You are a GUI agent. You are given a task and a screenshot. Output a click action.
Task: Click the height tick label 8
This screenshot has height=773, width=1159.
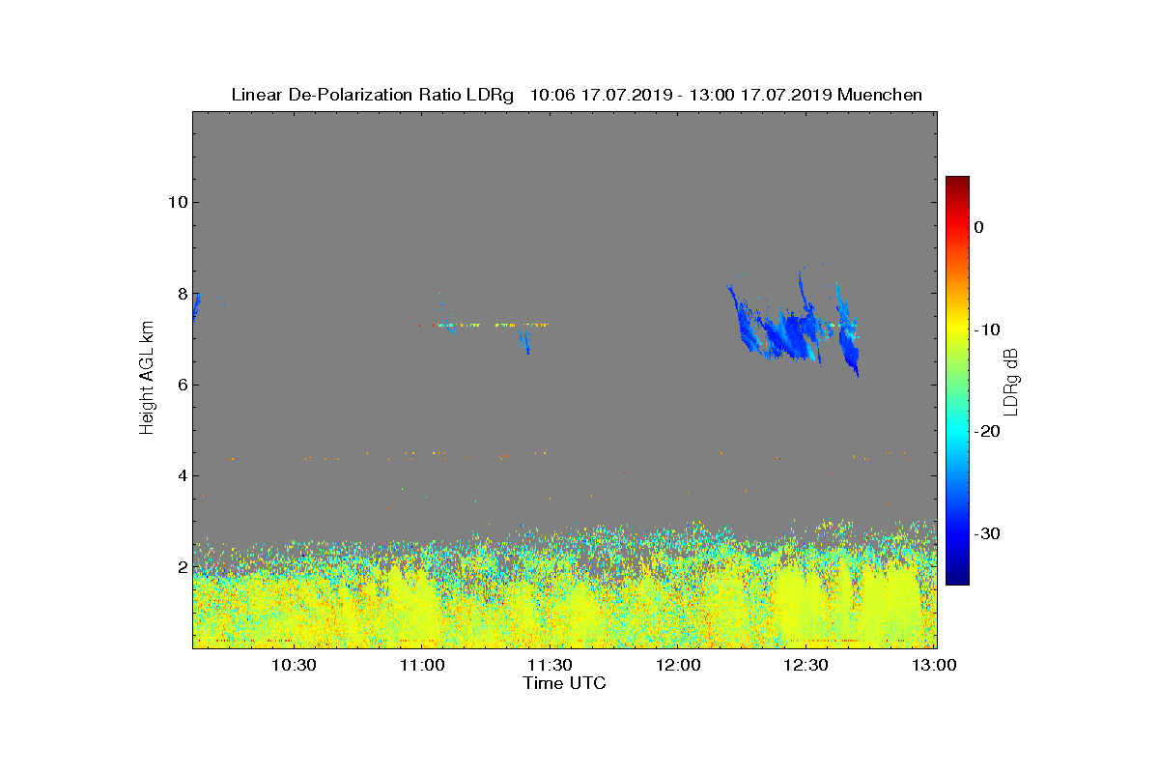pyautogui.click(x=181, y=293)
